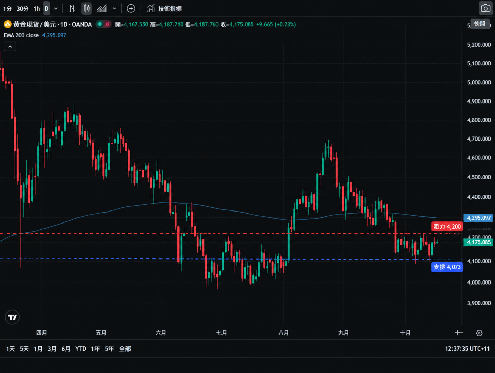Click the compare/add symbol plus icon
495x373 pixels.
(131, 9)
